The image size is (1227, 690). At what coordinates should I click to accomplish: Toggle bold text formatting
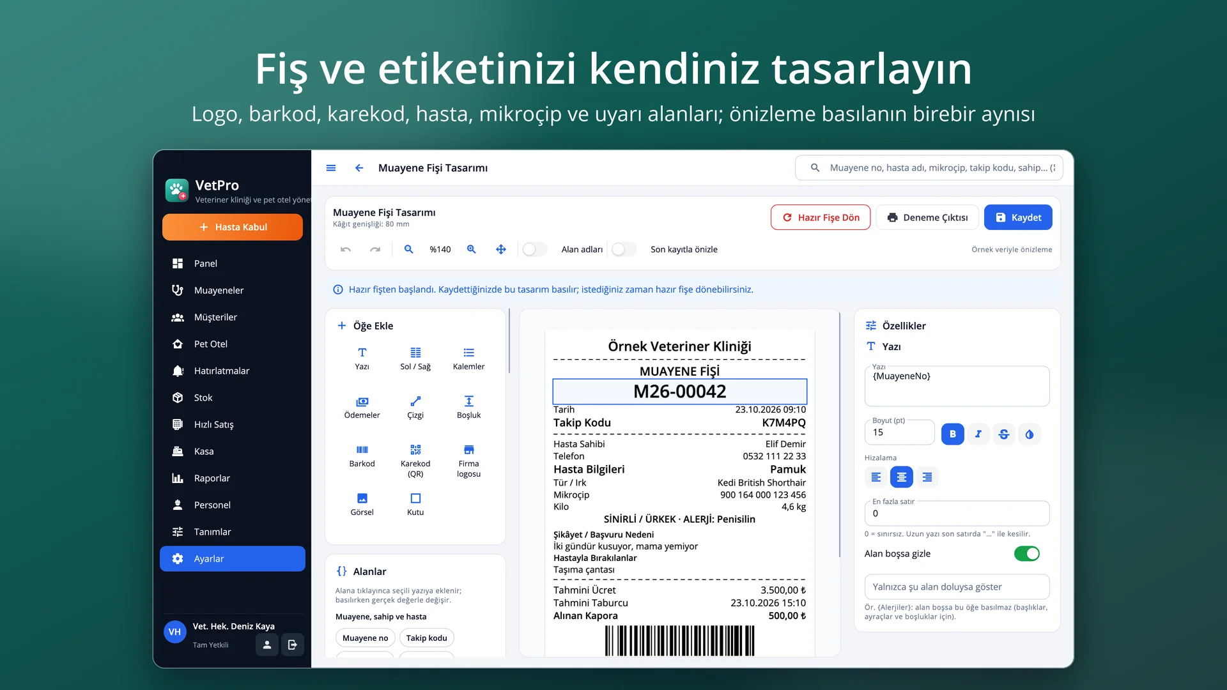[952, 434]
